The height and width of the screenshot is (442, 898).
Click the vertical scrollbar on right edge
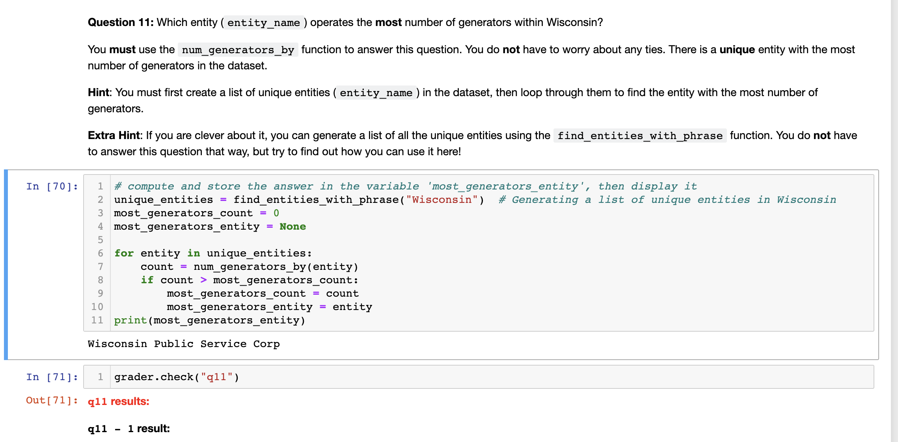[894, 221]
